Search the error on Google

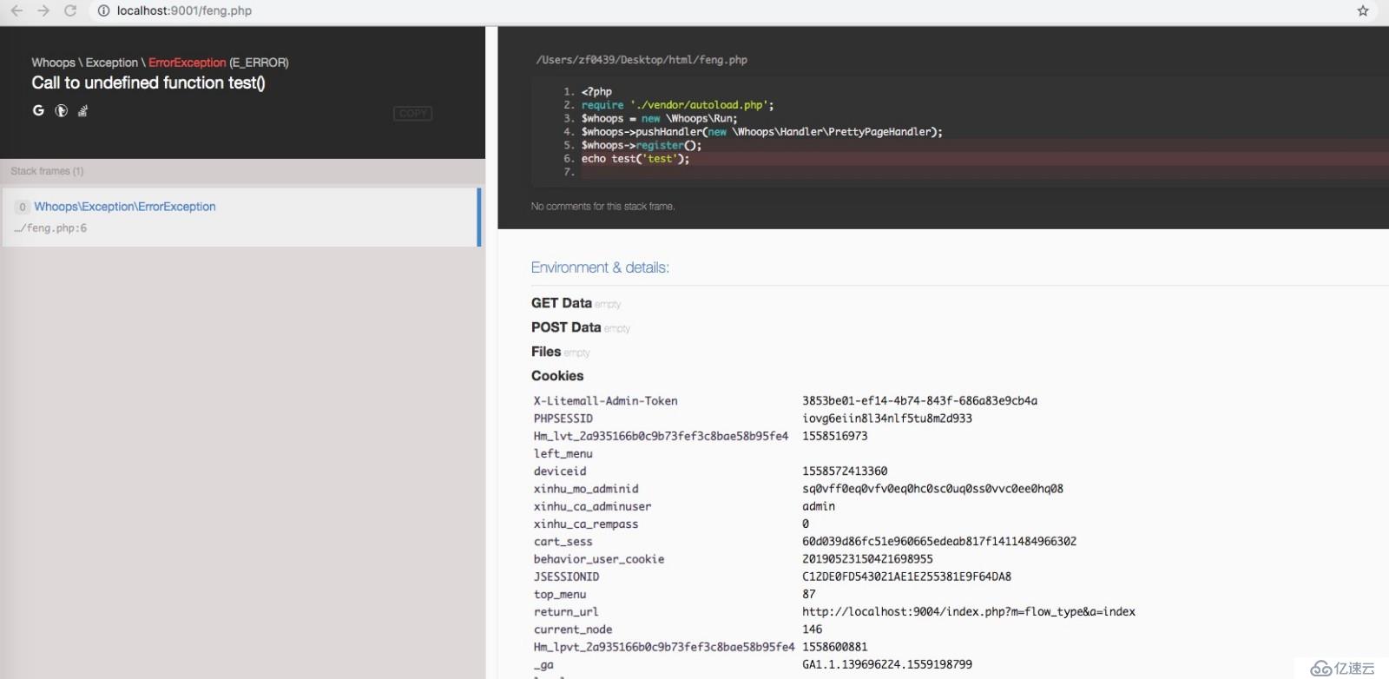point(38,110)
